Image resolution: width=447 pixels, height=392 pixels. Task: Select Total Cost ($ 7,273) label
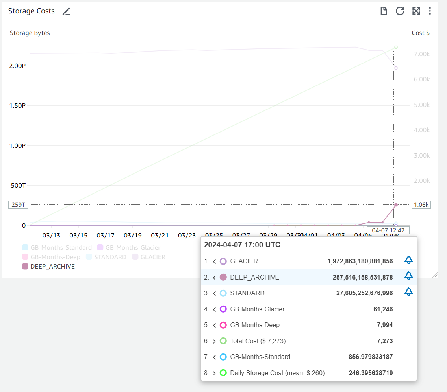click(258, 341)
